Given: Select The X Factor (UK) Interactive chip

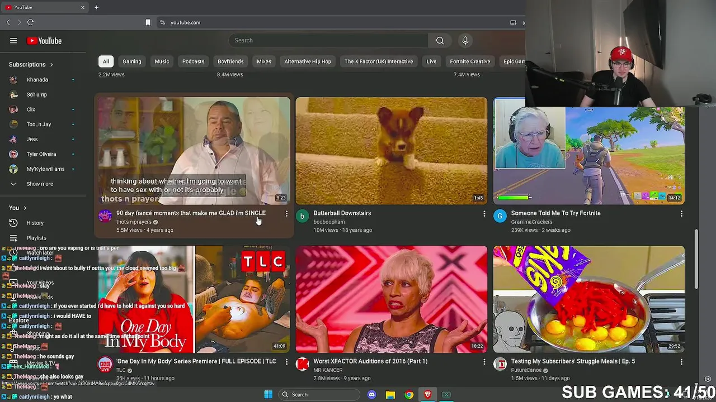Looking at the screenshot, I should (379, 61).
